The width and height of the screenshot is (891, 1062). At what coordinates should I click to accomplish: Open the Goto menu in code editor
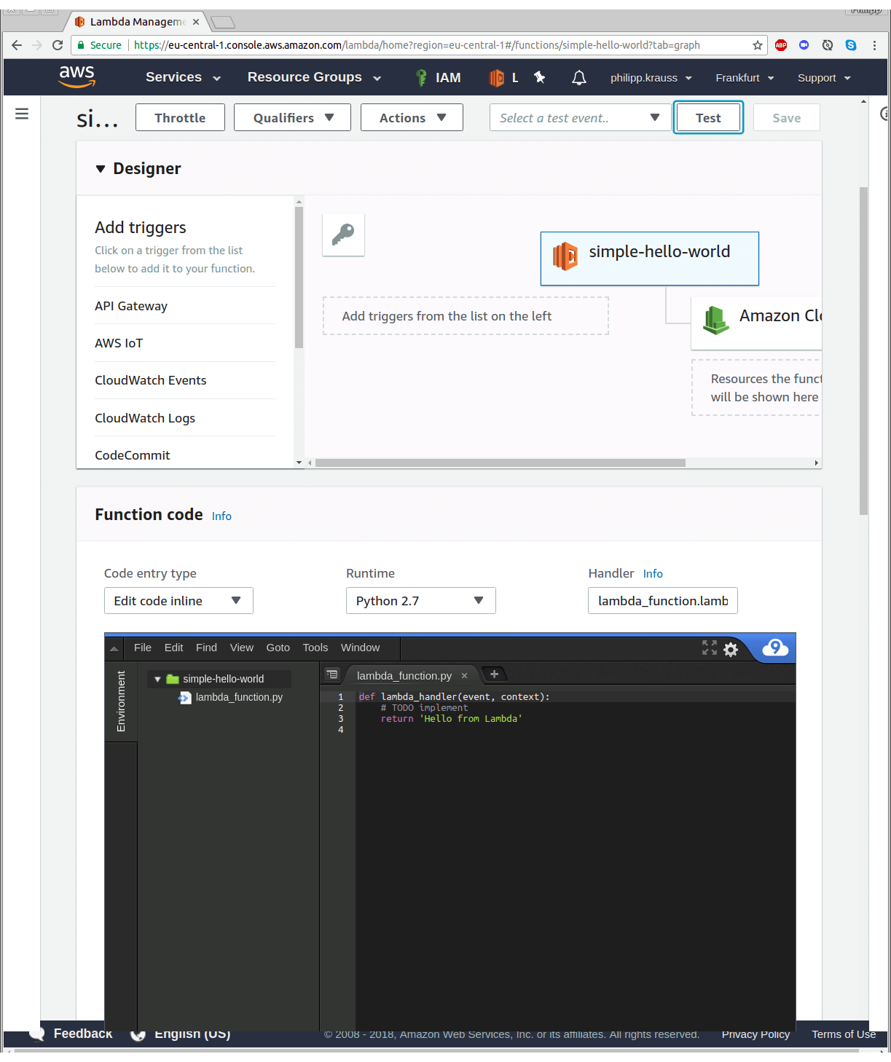click(x=278, y=648)
